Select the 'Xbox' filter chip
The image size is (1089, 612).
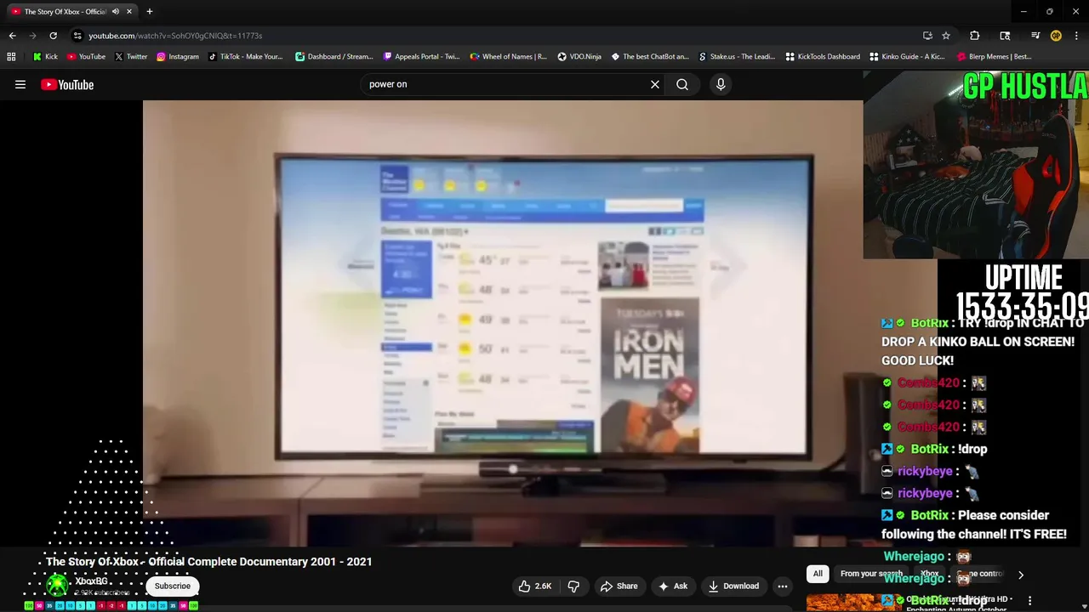[929, 574]
